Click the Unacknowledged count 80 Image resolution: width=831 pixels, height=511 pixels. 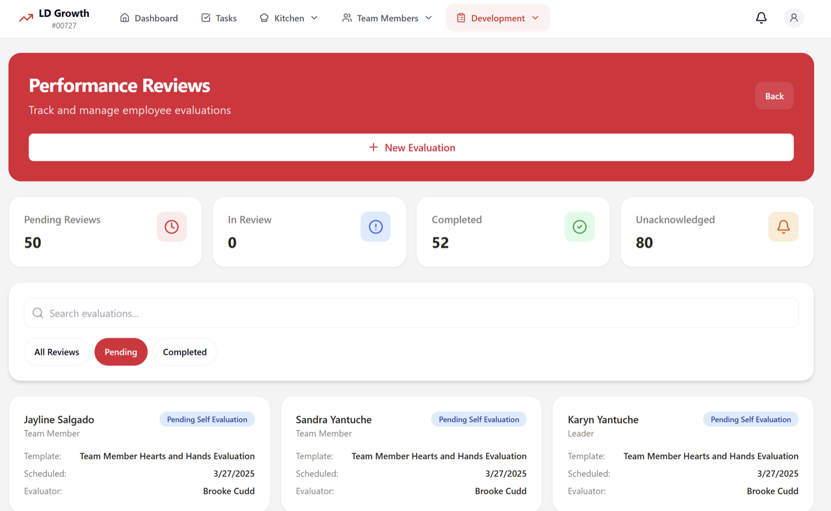(x=645, y=242)
